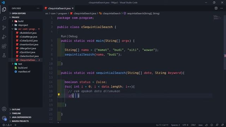Open the Source Control view

[4, 28]
